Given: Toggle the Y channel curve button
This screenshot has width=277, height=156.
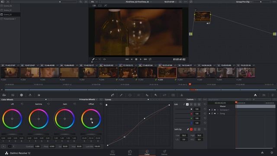Looking at the screenshot, I should [x=187, y=104].
